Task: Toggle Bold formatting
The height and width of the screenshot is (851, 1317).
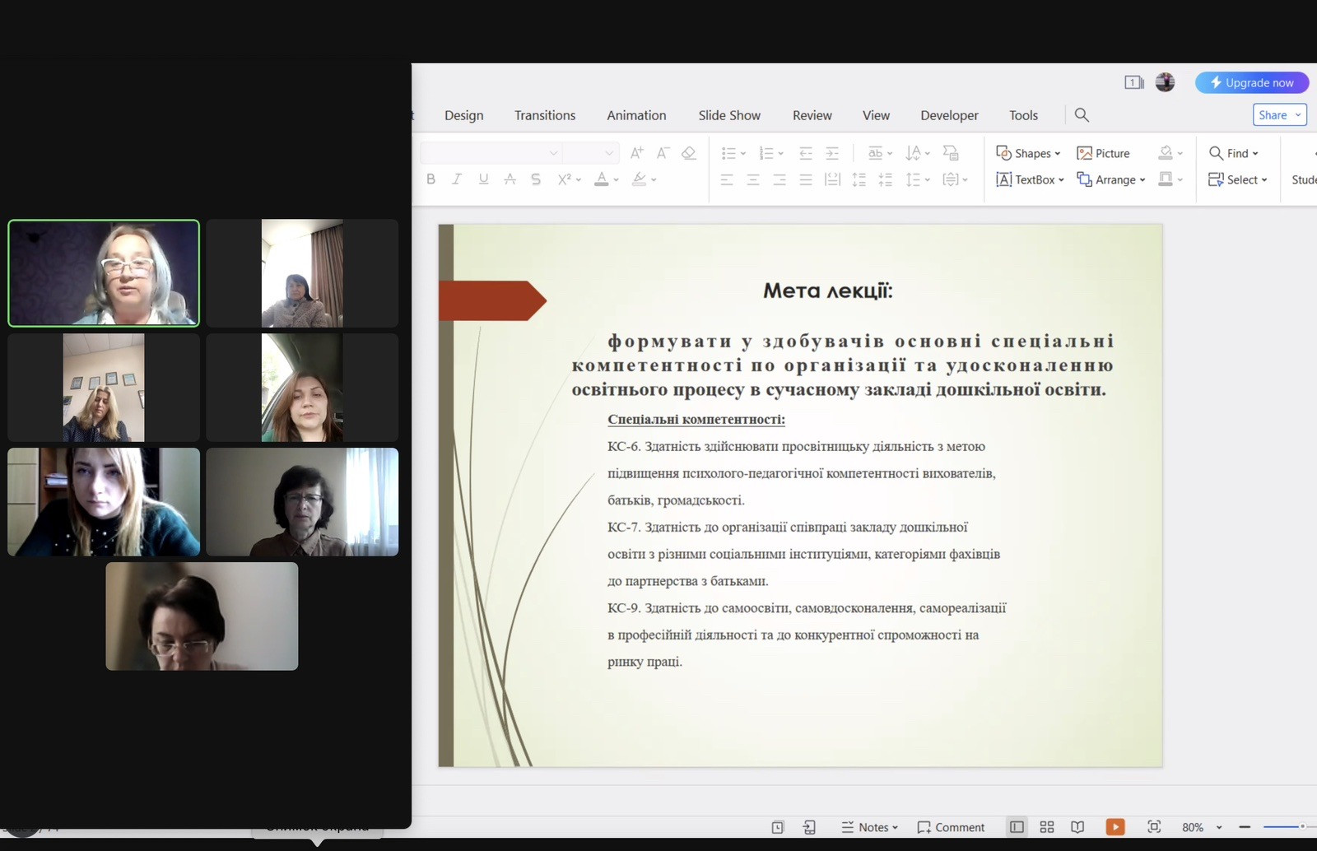Action: coord(430,179)
